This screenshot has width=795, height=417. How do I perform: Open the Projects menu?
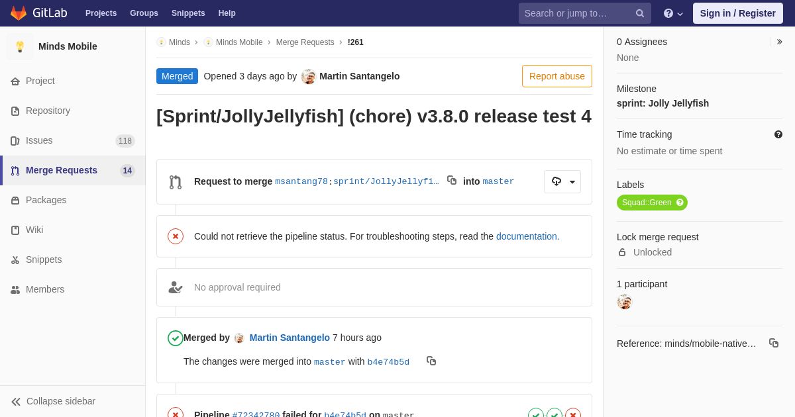click(x=101, y=13)
